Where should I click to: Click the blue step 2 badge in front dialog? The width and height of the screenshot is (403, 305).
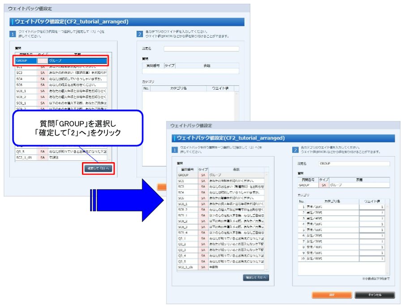pos(296,150)
